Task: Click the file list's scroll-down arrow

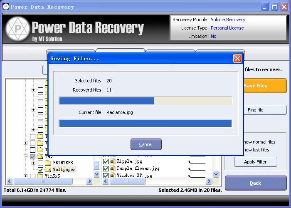Action: pyautogui.click(x=216, y=174)
